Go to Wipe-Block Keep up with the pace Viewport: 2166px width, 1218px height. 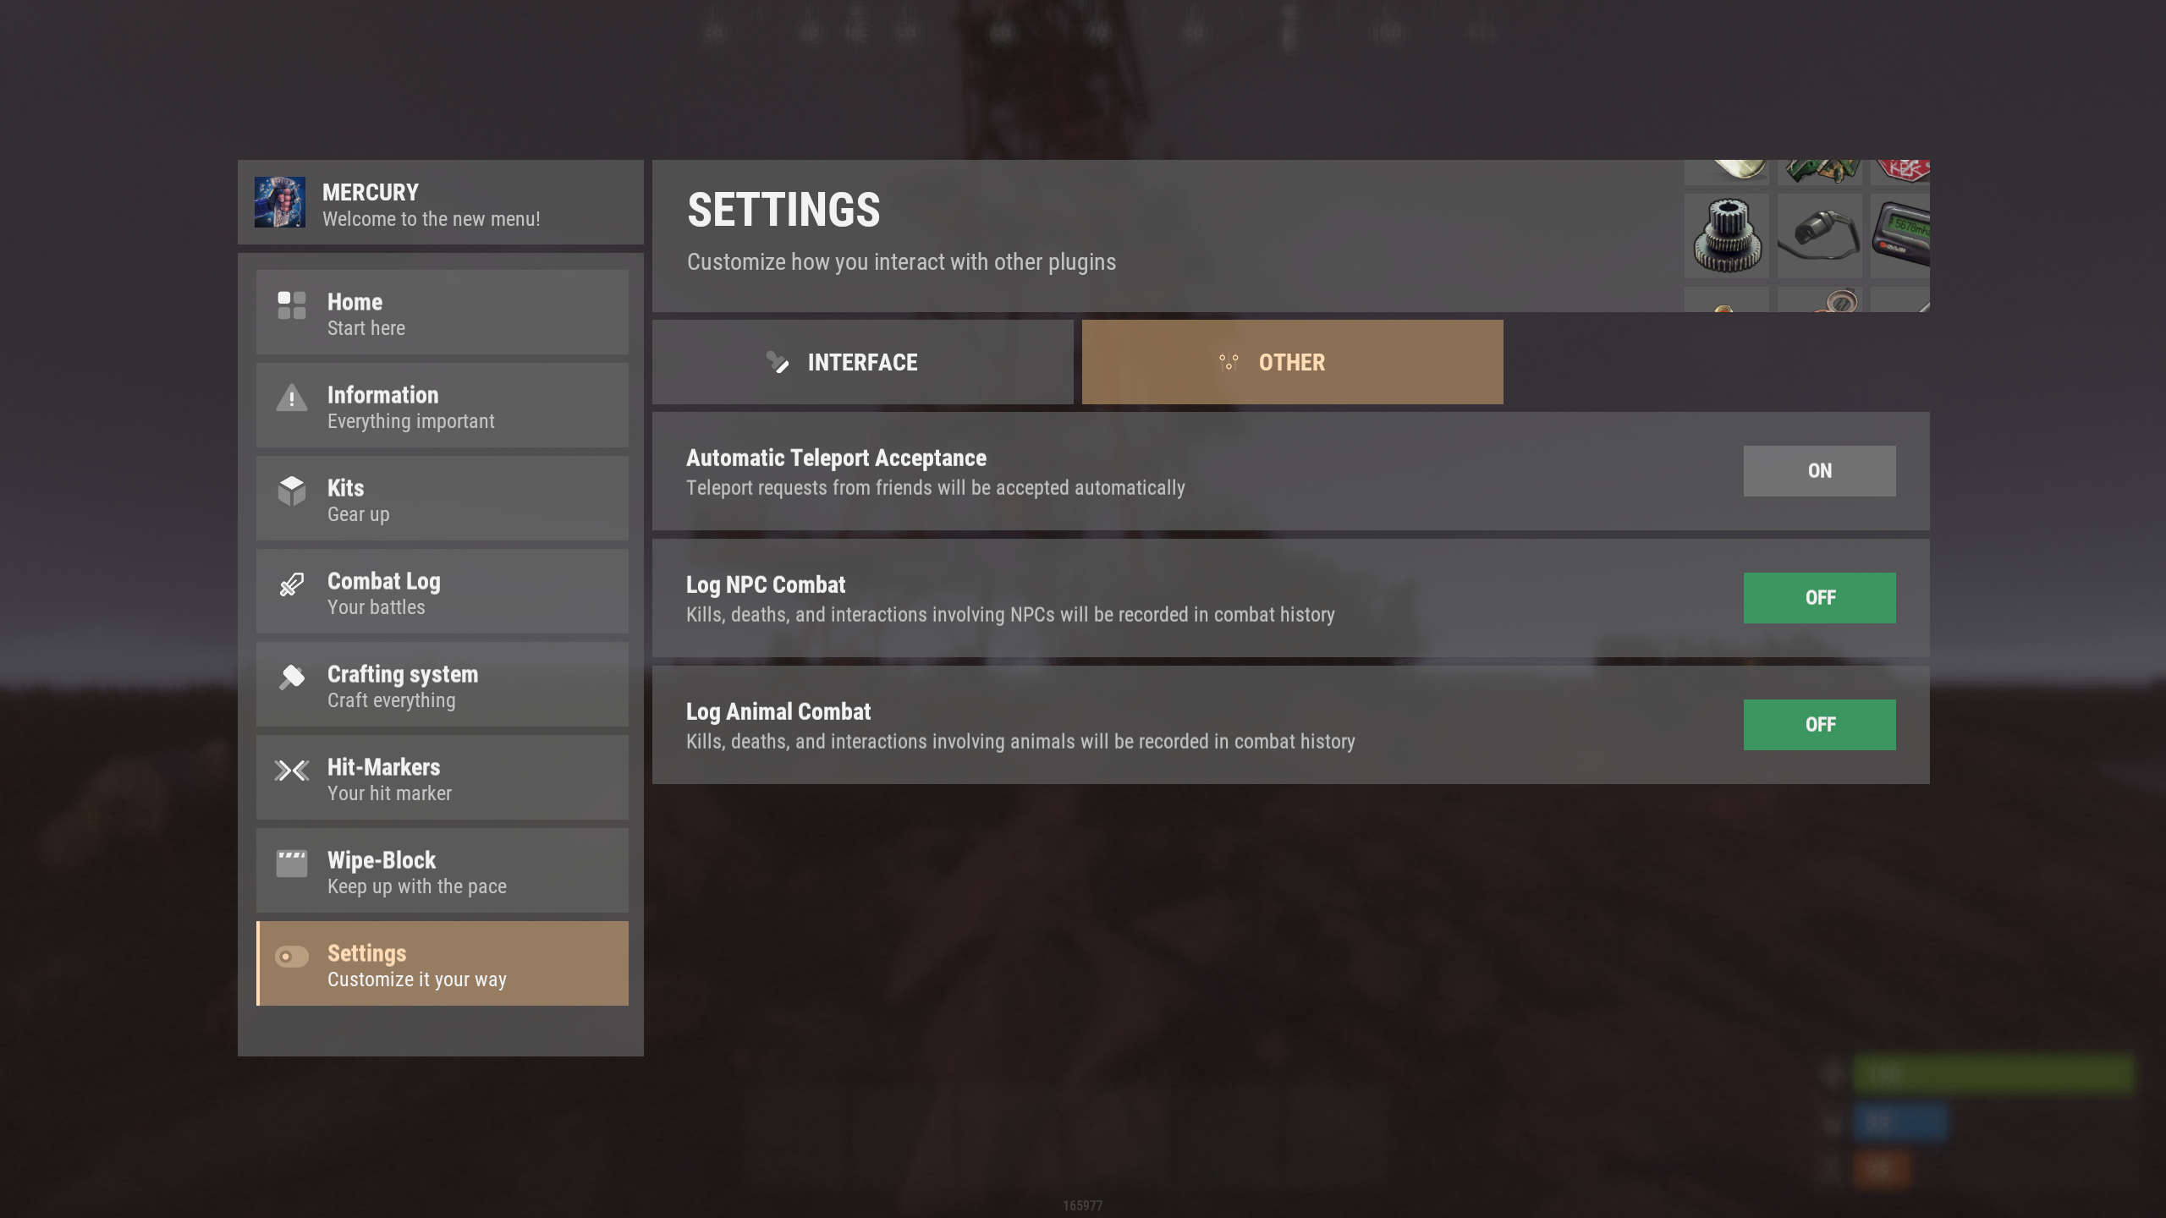point(443,870)
